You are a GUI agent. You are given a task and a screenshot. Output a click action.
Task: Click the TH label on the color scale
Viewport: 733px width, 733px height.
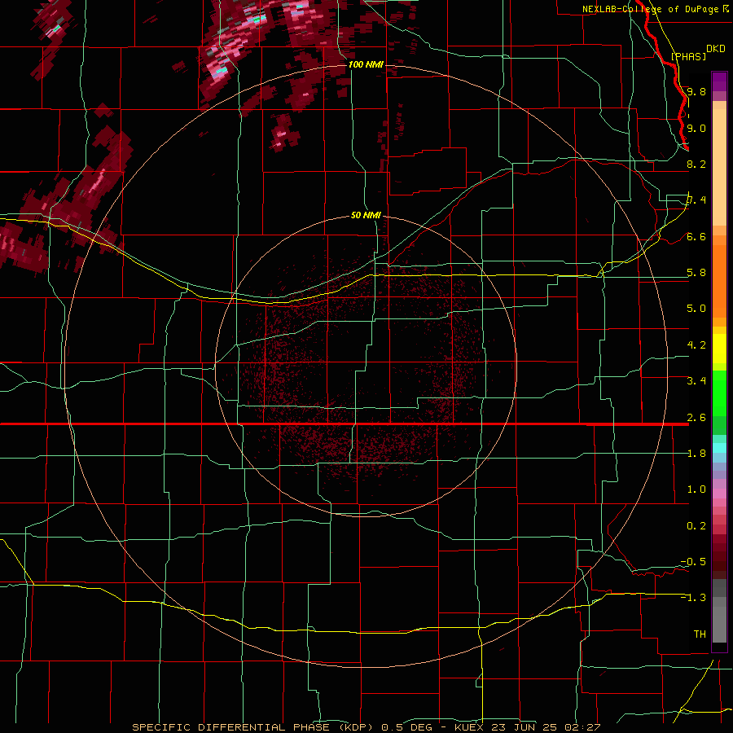click(x=700, y=634)
